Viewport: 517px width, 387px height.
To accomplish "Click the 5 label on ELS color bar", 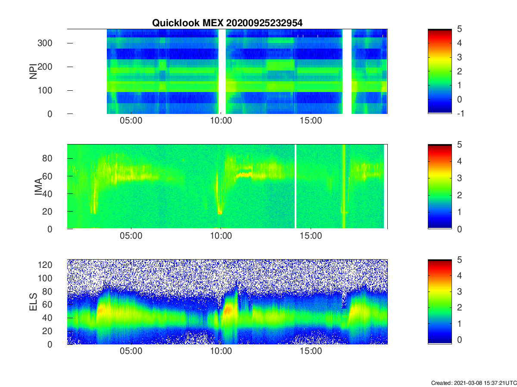I will coord(459,259).
